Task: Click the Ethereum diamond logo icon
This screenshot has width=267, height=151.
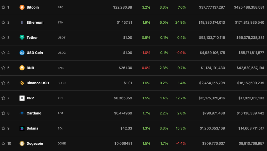Action: tap(22, 22)
